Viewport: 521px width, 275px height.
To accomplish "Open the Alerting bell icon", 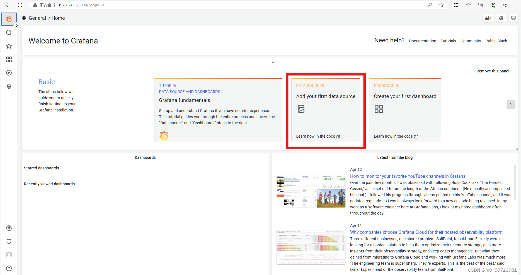I will pos(9,86).
